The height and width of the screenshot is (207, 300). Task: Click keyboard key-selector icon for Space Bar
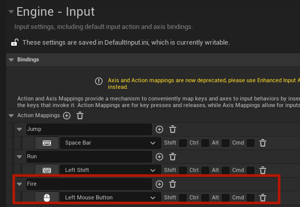(x=47, y=143)
